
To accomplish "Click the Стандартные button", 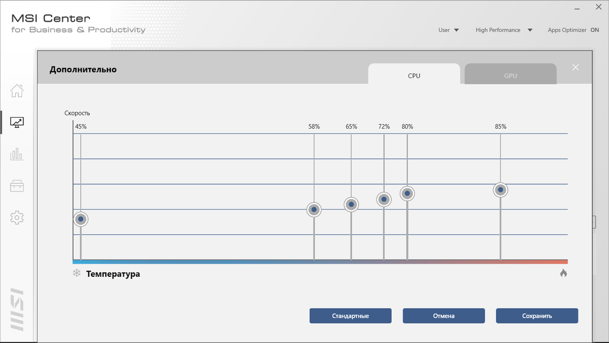I will [350, 316].
